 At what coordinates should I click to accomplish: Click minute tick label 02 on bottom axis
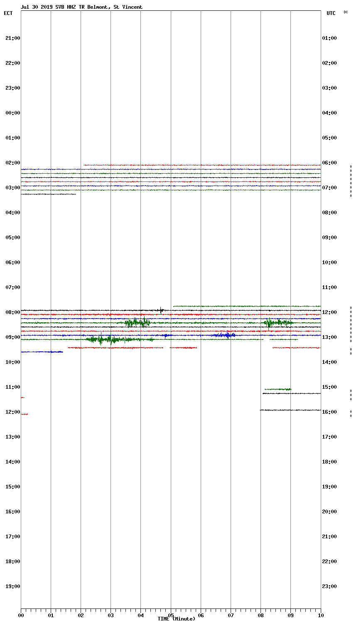click(x=81, y=615)
